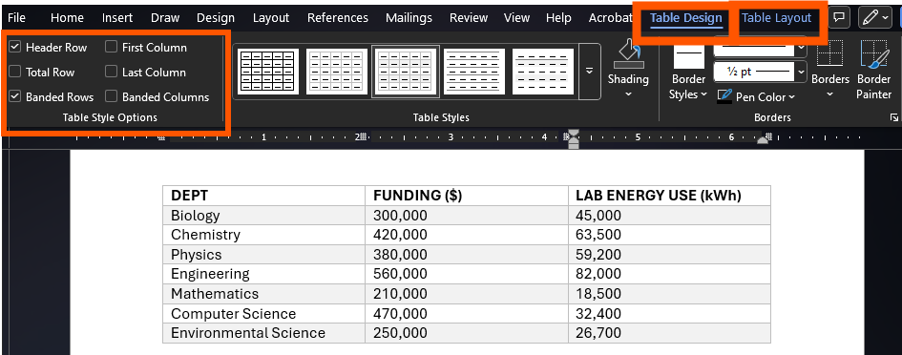This screenshot has width=902, height=355.
Task: Uncheck the Header Row checkbox
Action: click(x=15, y=47)
